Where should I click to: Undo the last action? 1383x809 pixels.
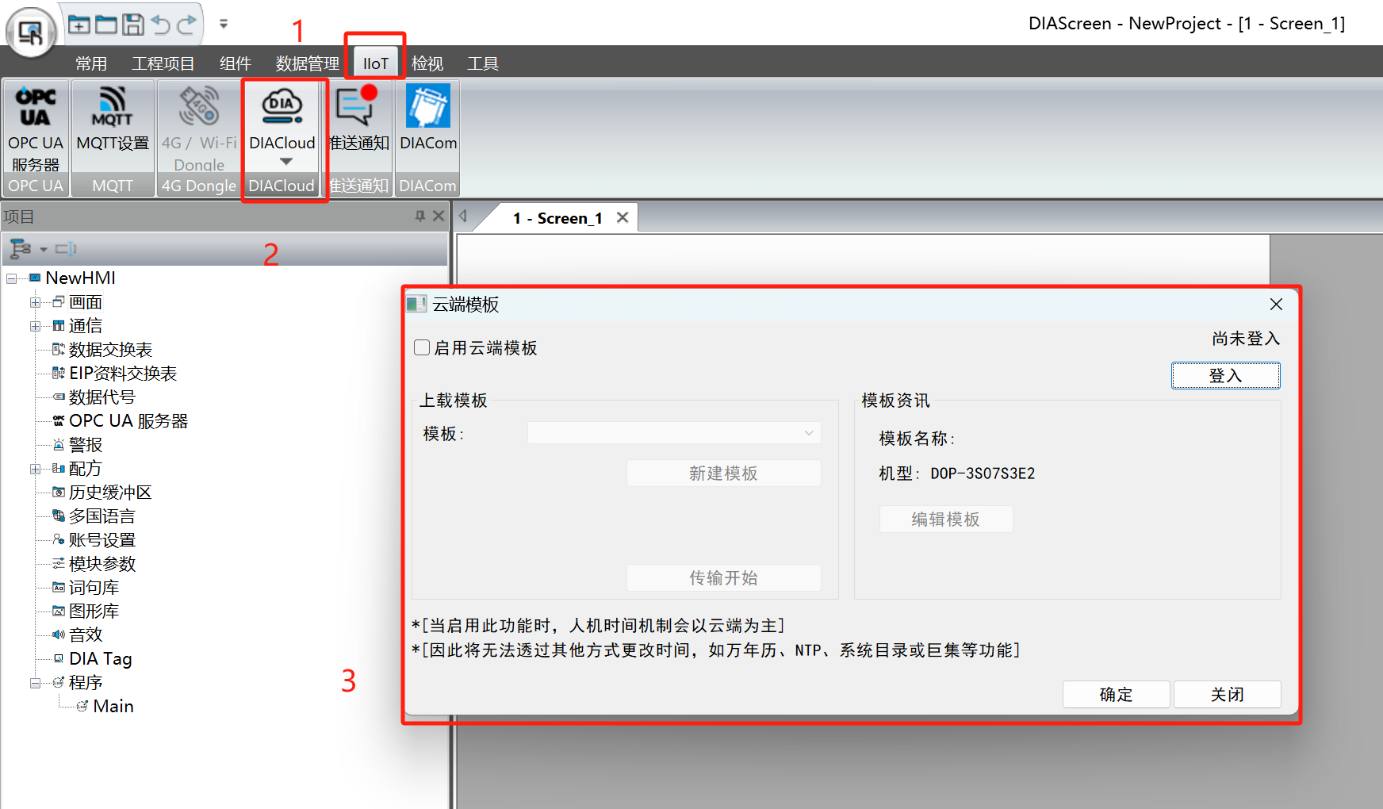click(x=161, y=25)
